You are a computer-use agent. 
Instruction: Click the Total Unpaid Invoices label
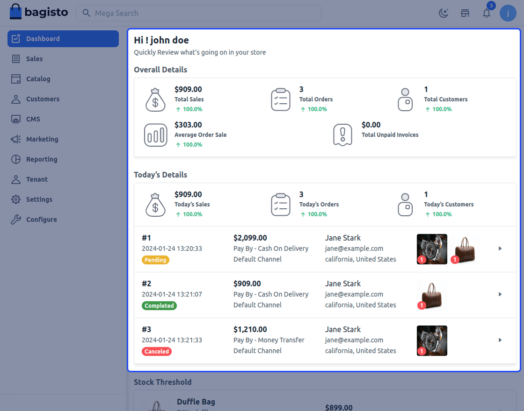click(x=390, y=135)
